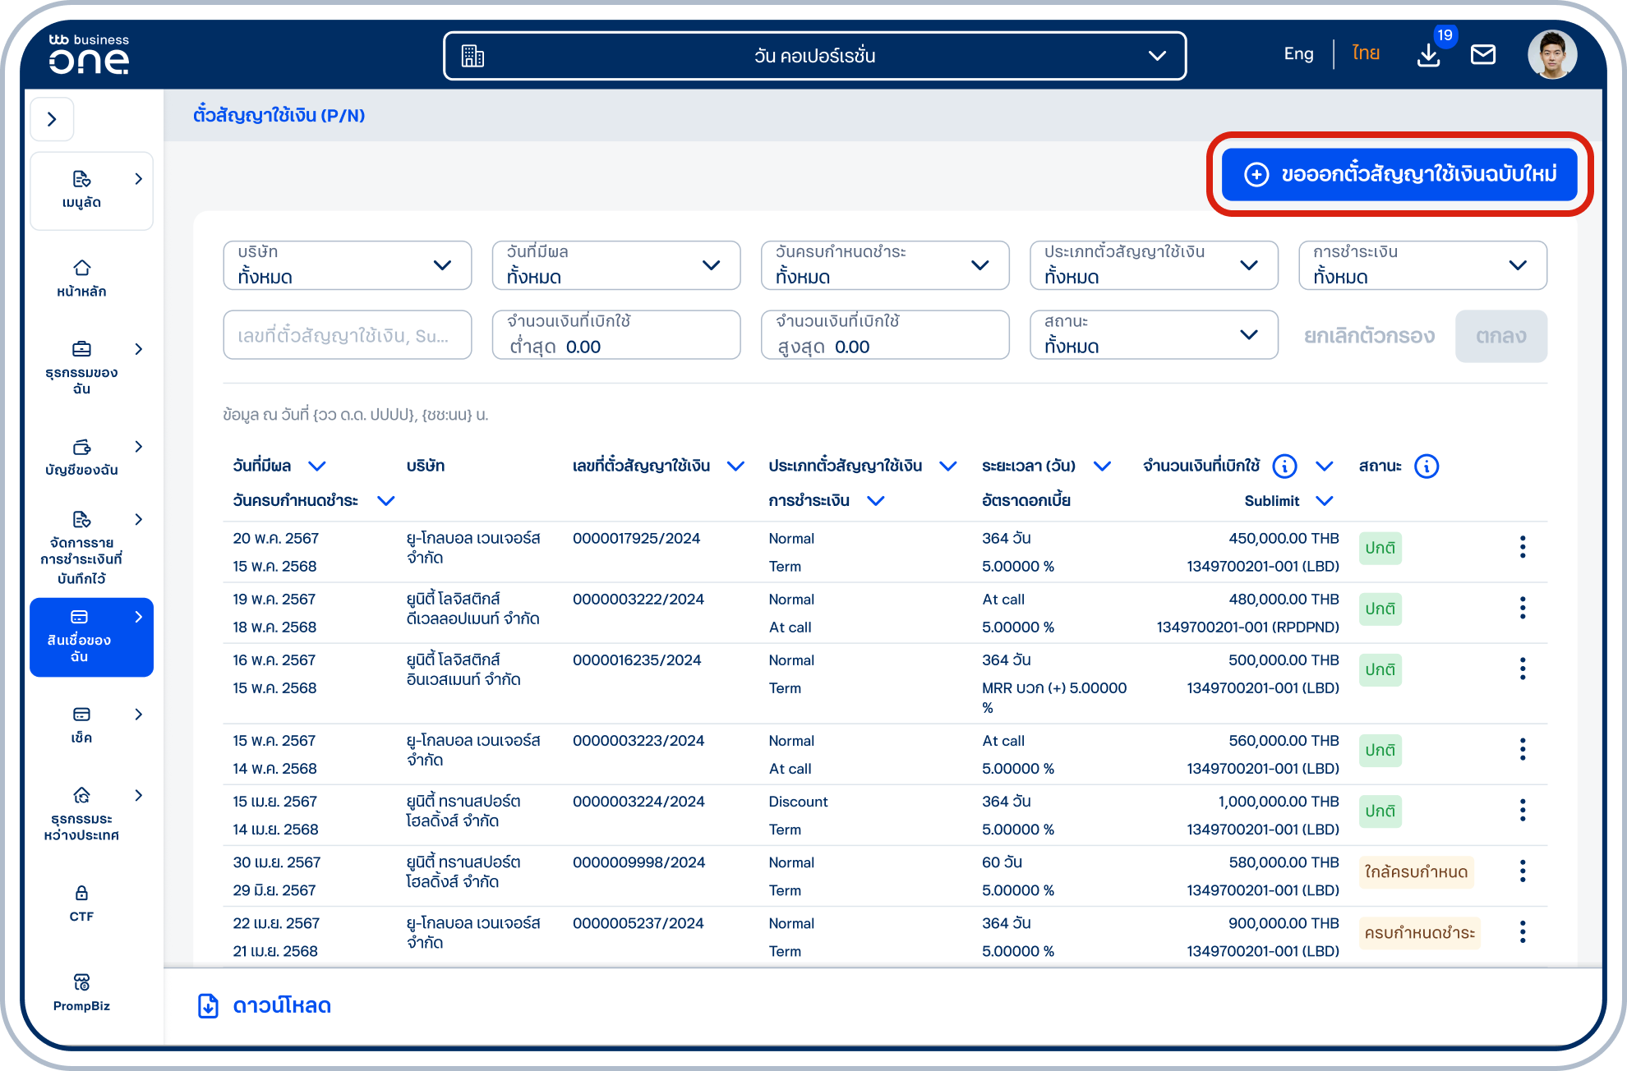Click info icon beside จำนวนเงินที่เบิกใช้ header
The image size is (1627, 1071).
[x=1284, y=467]
